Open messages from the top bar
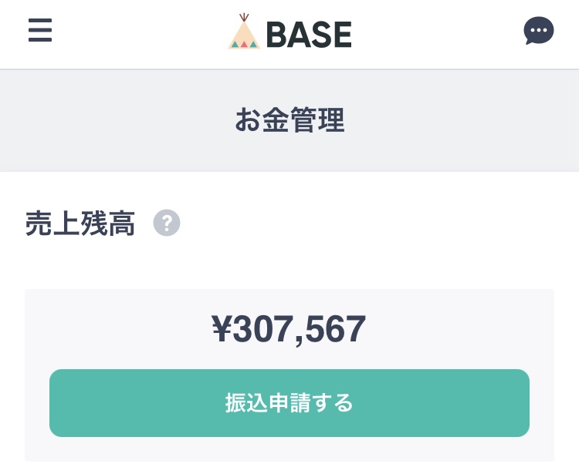 538,31
